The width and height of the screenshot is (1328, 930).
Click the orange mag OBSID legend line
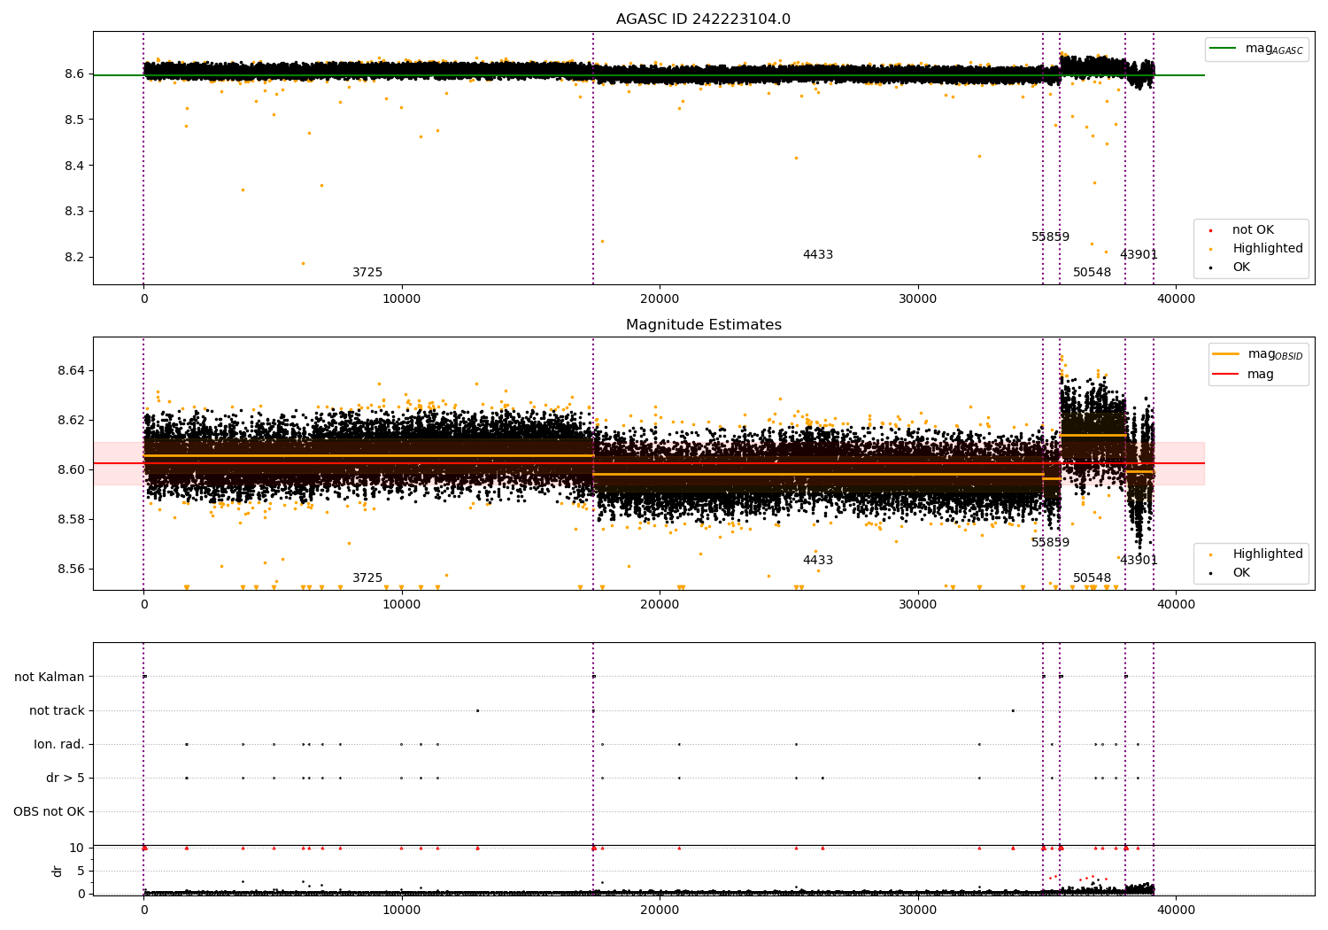click(1226, 354)
